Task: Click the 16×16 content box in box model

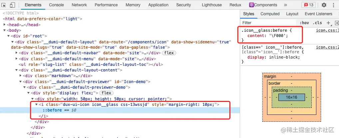Action: 291,97
